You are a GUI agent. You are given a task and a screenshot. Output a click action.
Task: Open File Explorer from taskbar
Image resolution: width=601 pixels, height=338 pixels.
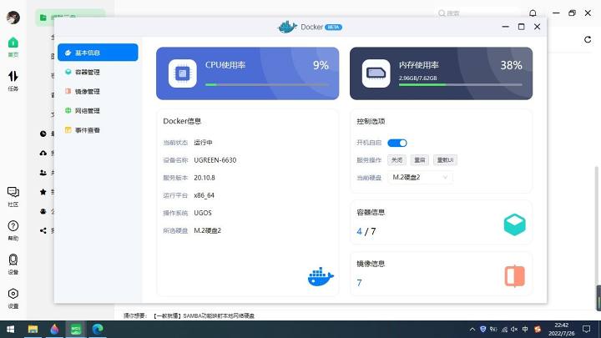coord(33,329)
